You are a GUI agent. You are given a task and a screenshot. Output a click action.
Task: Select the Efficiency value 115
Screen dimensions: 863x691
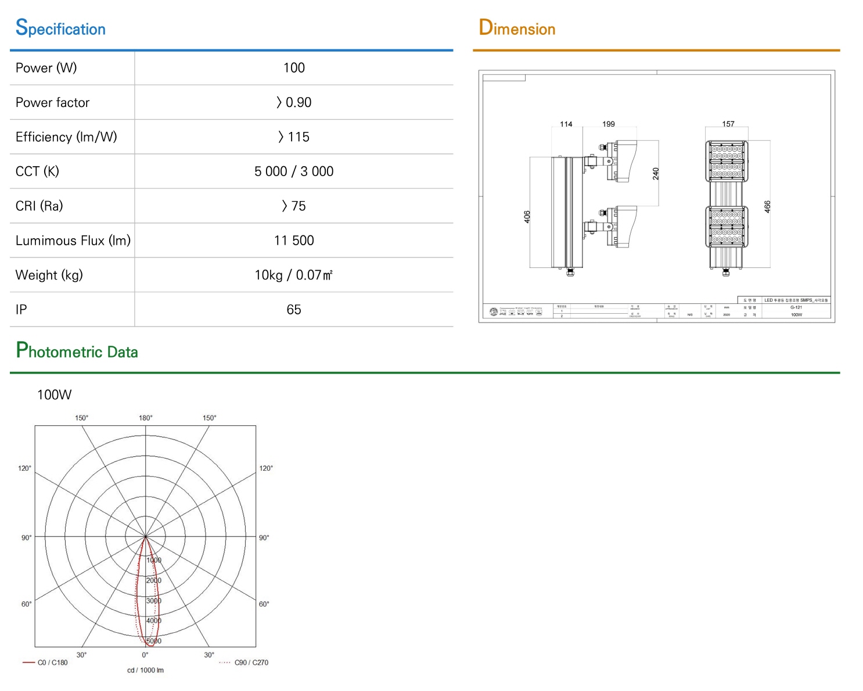click(294, 137)
